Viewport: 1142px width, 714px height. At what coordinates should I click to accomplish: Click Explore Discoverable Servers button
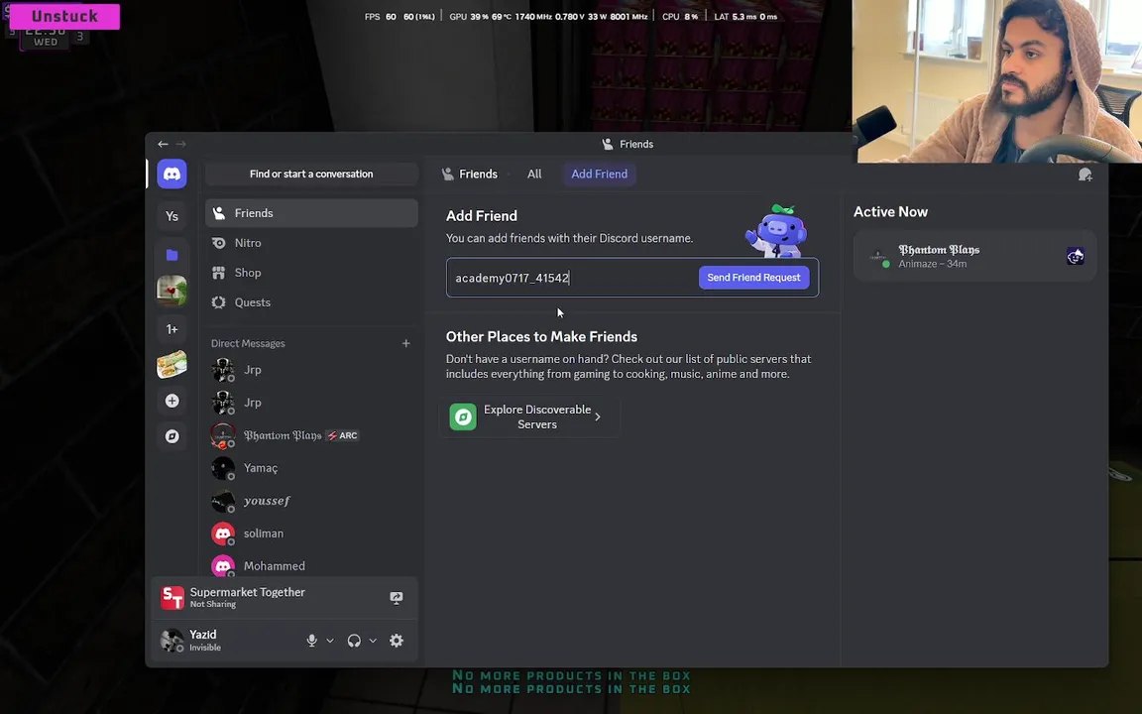click(529, 416)
